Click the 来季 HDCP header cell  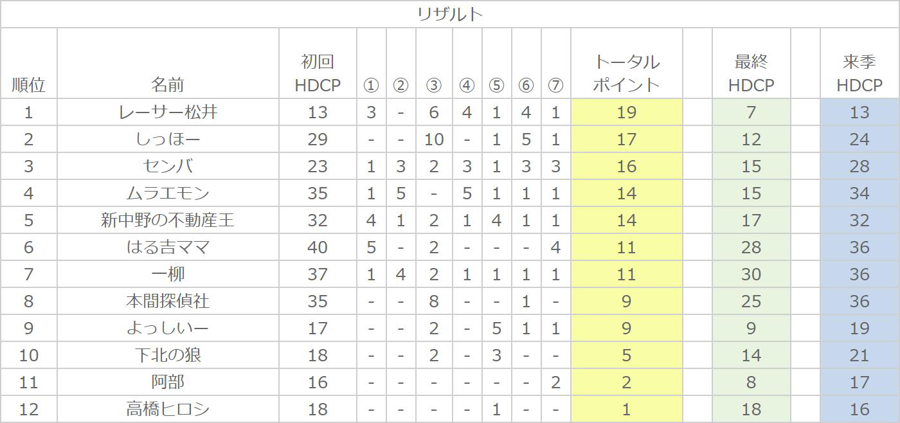860,63
